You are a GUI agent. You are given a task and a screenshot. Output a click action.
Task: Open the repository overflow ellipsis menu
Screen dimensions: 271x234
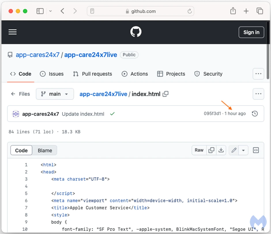click(x=258, y=74)
